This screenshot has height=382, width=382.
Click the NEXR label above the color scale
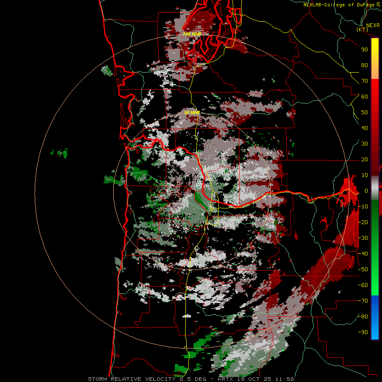[373, 25]
